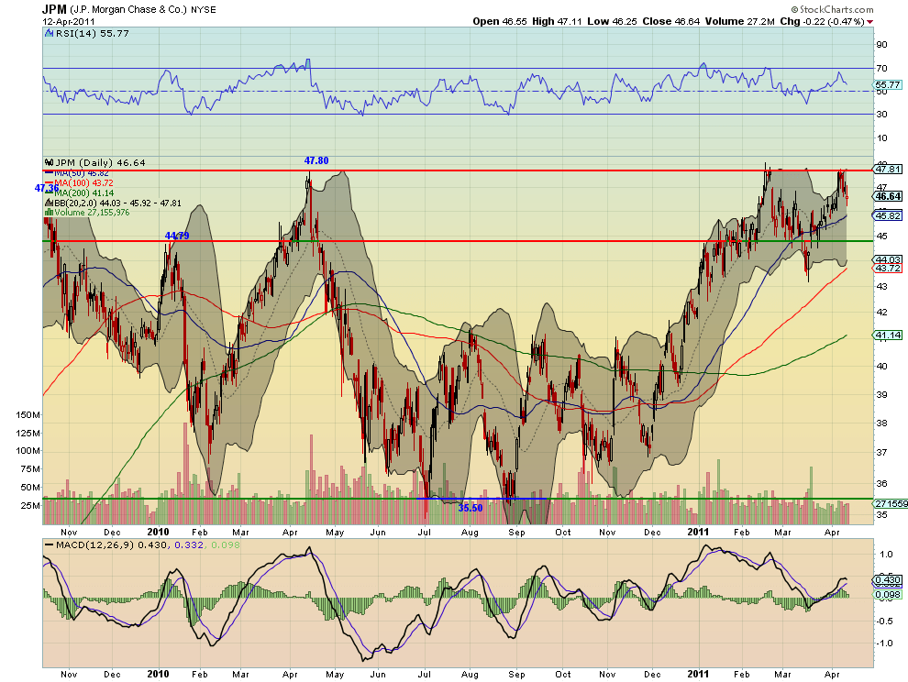Click the 150M volume axis label
Viewport: 908px width, 682px height.
pyautogui.click(x=28, y=415)
